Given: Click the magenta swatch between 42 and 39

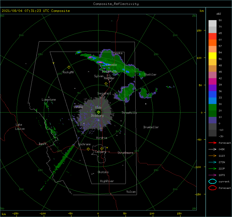Looking at the screenshot, I should [x=212, y=81].
